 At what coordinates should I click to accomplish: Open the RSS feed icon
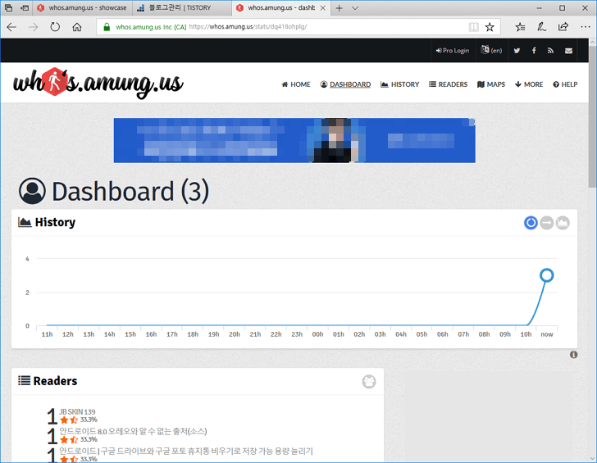coord(550,51)
